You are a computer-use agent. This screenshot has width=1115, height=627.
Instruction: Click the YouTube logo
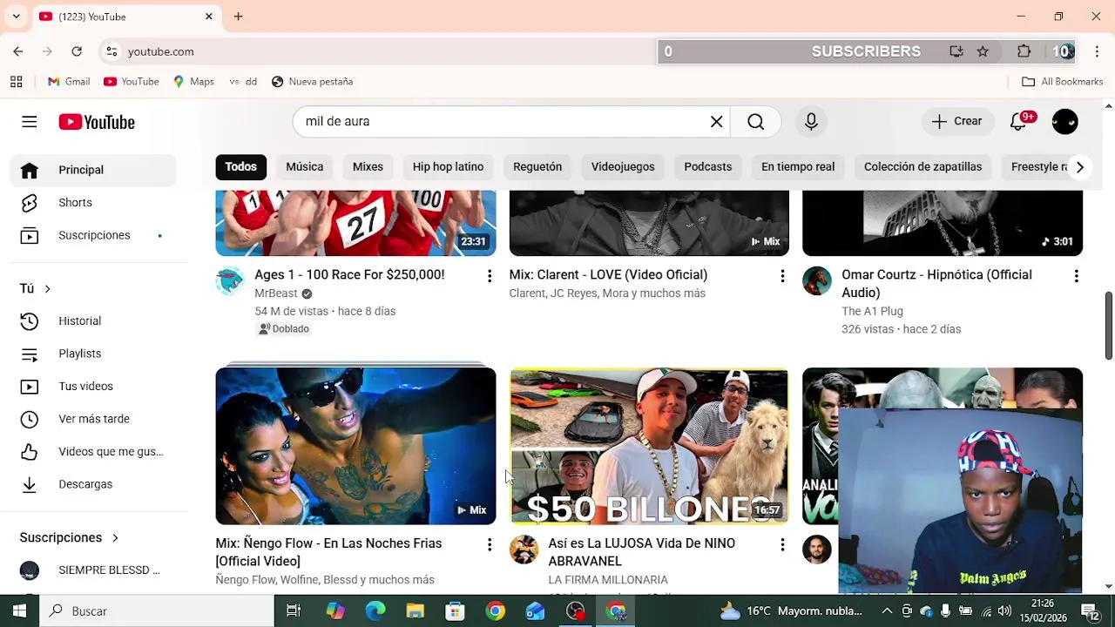click(97, 122)
